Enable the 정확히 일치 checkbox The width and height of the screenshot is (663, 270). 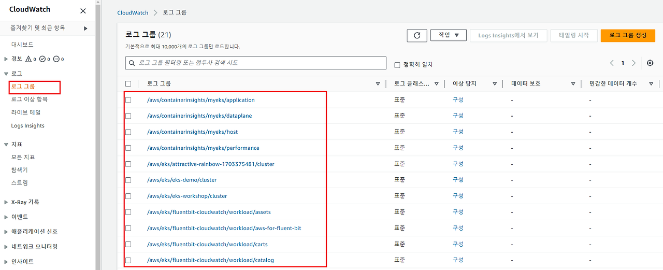(397, 65)
